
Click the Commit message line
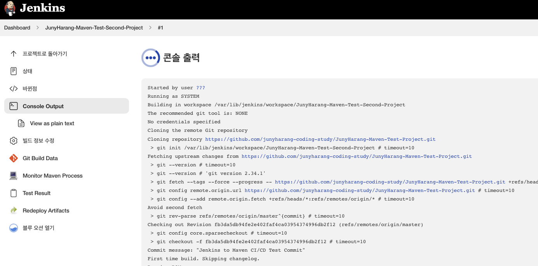tap(226, 250)
